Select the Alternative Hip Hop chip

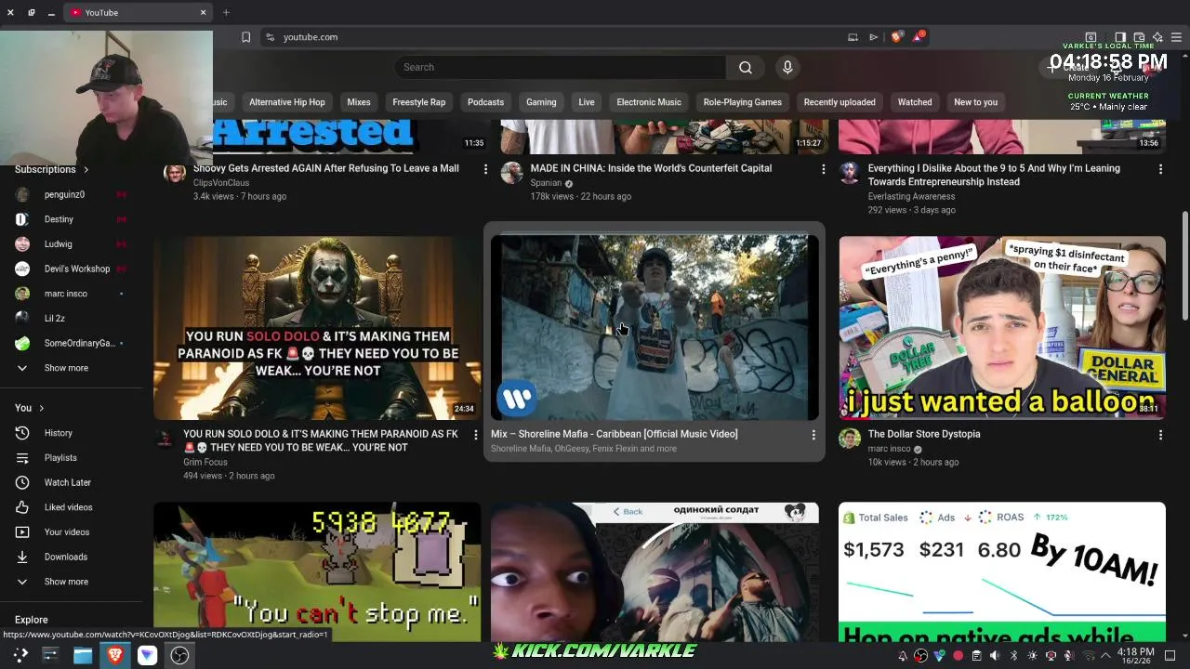pyautogui.click(x=287, y=102)
